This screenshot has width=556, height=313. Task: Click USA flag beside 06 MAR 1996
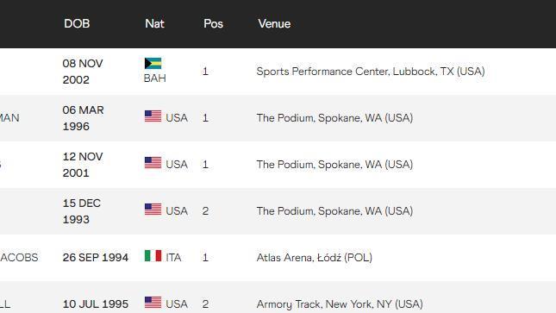point(153,116)
